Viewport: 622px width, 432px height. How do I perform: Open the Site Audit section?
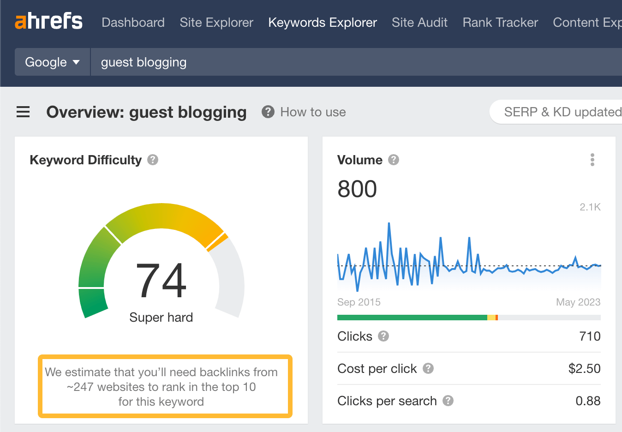pyautogui.click(x=419, y=22)
